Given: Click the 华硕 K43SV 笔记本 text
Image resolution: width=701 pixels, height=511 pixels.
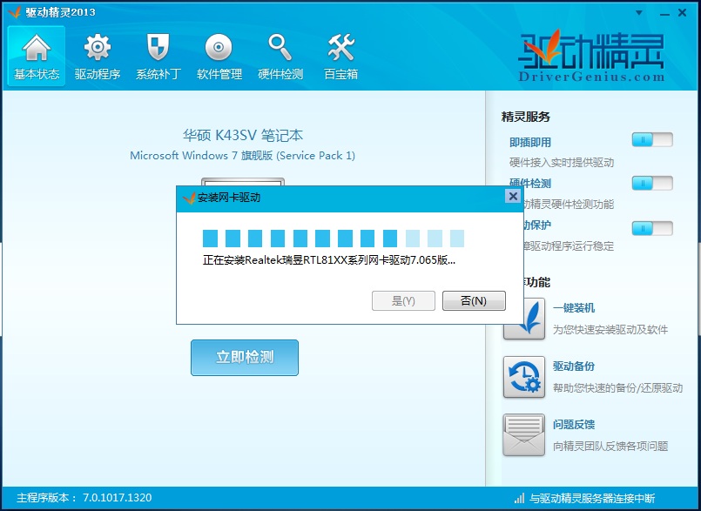Looking at the screenshot, I should pos(243,135).
